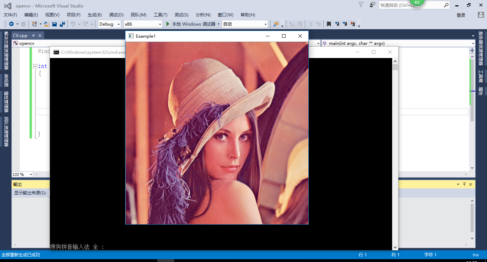487x262 pixels.
Task: Switch to the CV.cpp editor tab
Action: tap(20, 36)
